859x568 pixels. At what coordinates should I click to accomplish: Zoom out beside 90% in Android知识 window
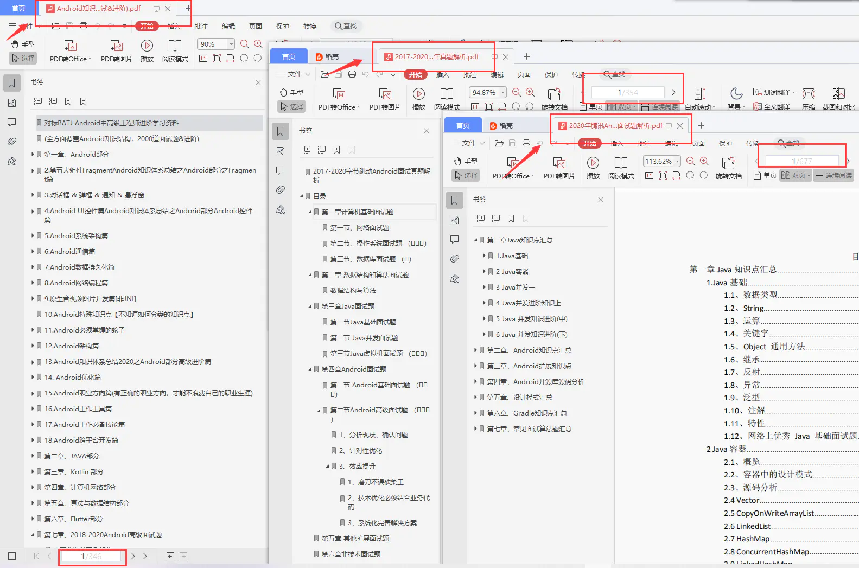pos(245,44)
